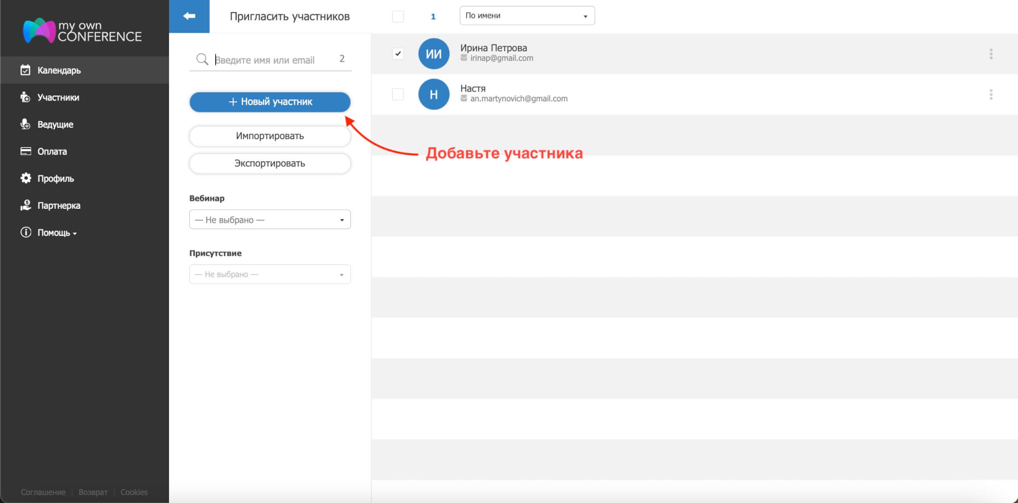Click envelope icon beside an.martynovich@gmail.com
The image size is (1018, 503).
click(x=464, y=98)
